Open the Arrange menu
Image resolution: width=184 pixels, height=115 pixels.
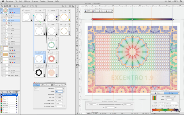pyautogui.click(x=35, y=1)
